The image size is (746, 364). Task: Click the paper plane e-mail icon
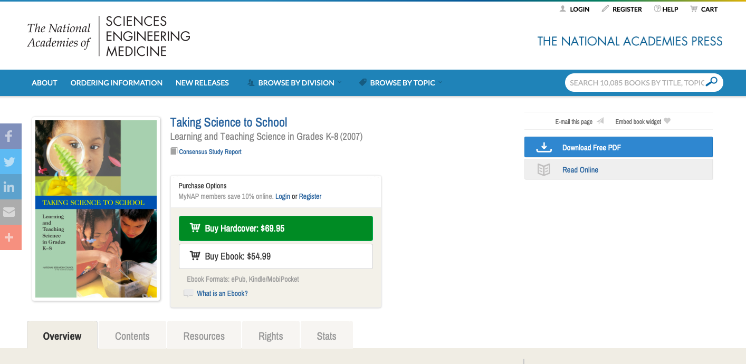point(600,121)
